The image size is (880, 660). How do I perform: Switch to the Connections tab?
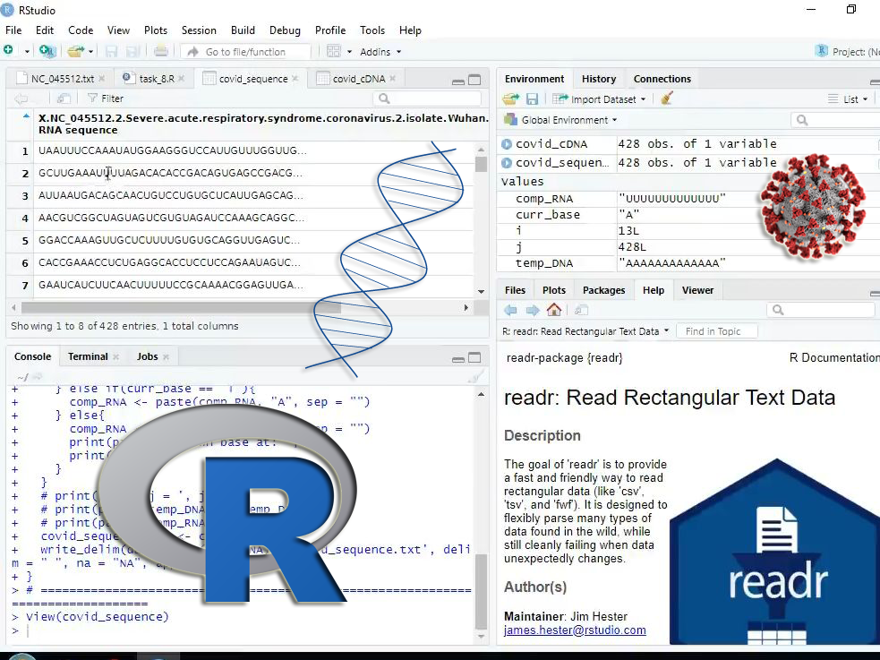[x=662, y=79]
